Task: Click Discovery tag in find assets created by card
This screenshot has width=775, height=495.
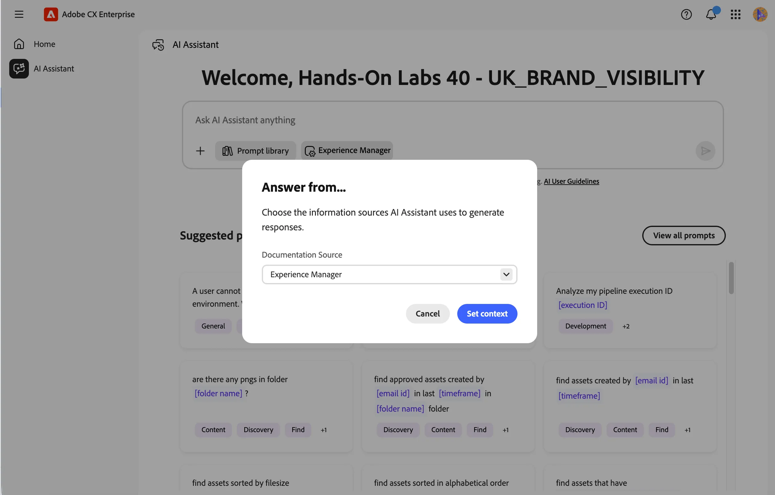Action: tap(580, 430)
